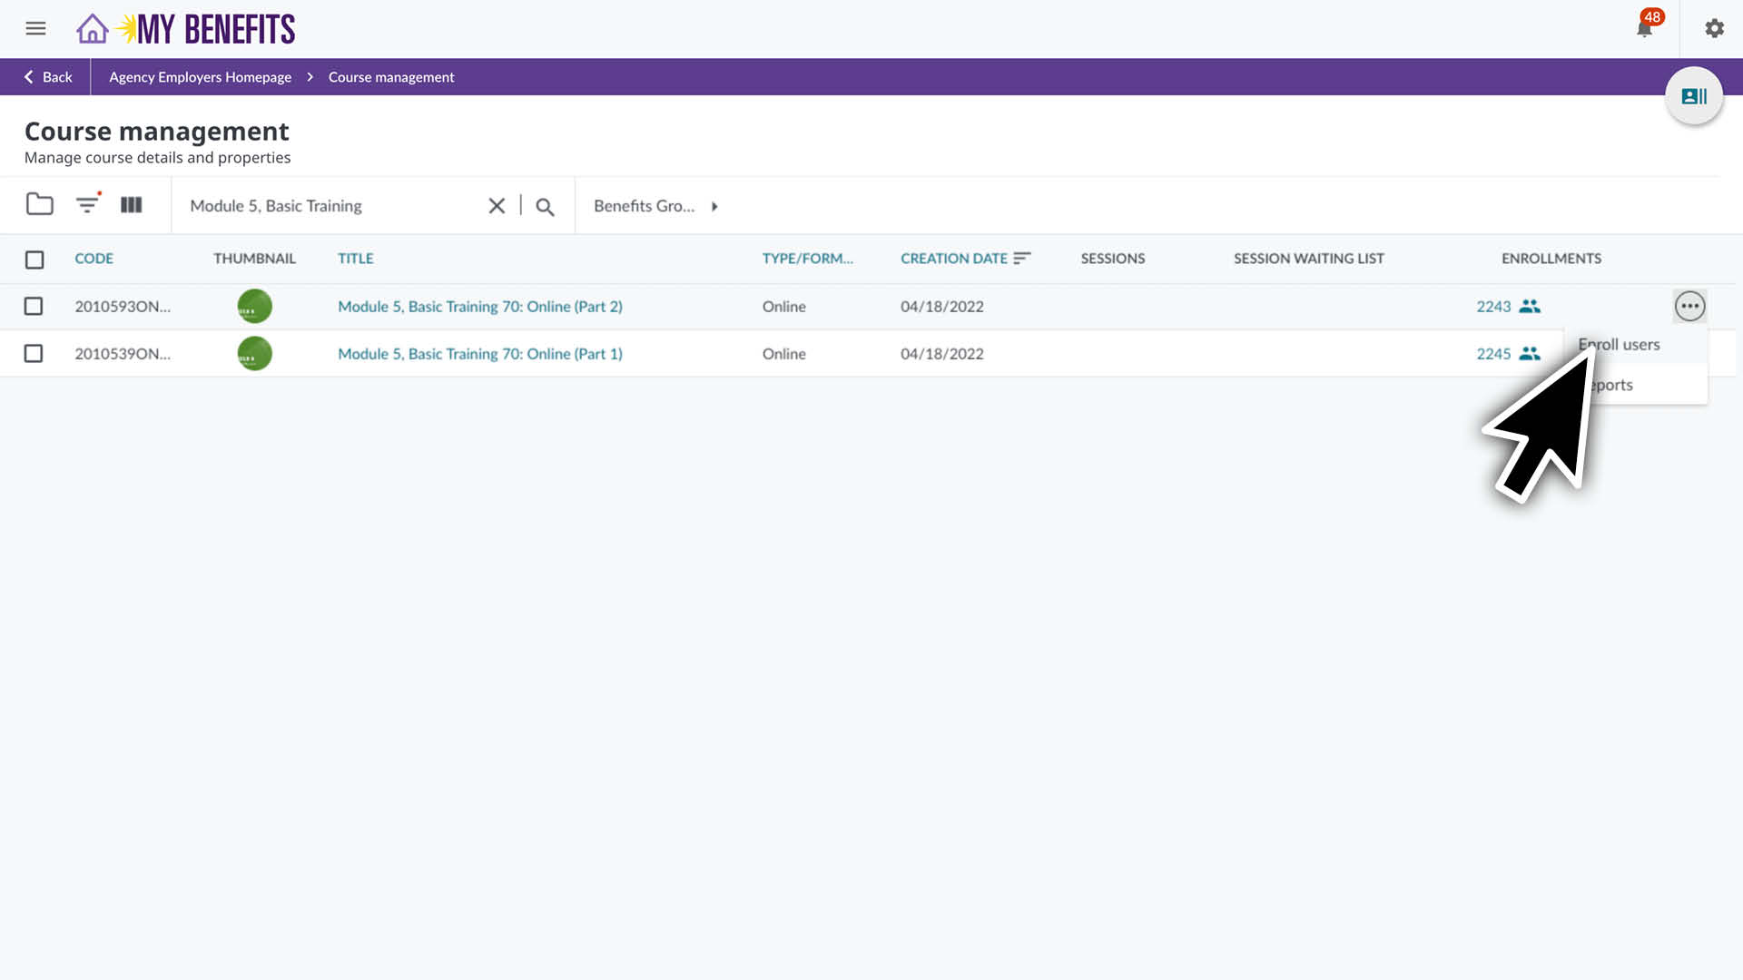Image resolution: width=1743 pixels, height=980 pixels.
Task: Open the notifications bell
Action: pos(1644,29)
